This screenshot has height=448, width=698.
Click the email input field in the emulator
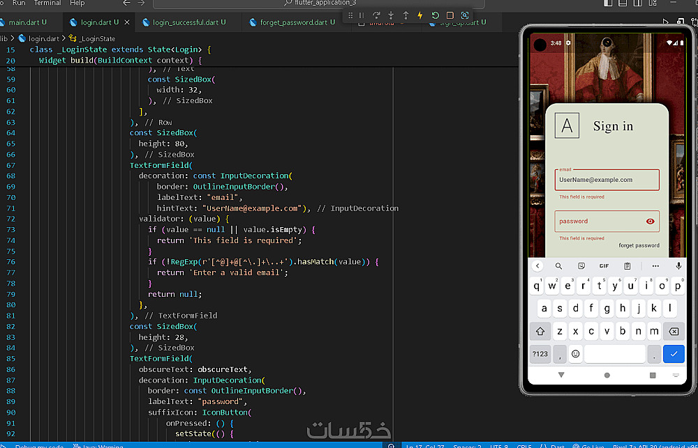point(607,180)
